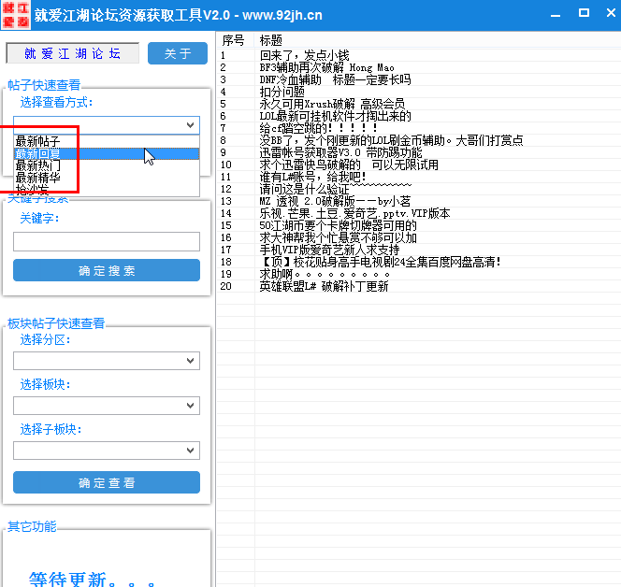Select row 英雄联盟L# 破解补丁更新
Image resolution: width=621 pixels, height=587 pixels.
pyautogui.click(x=419, y=286)
